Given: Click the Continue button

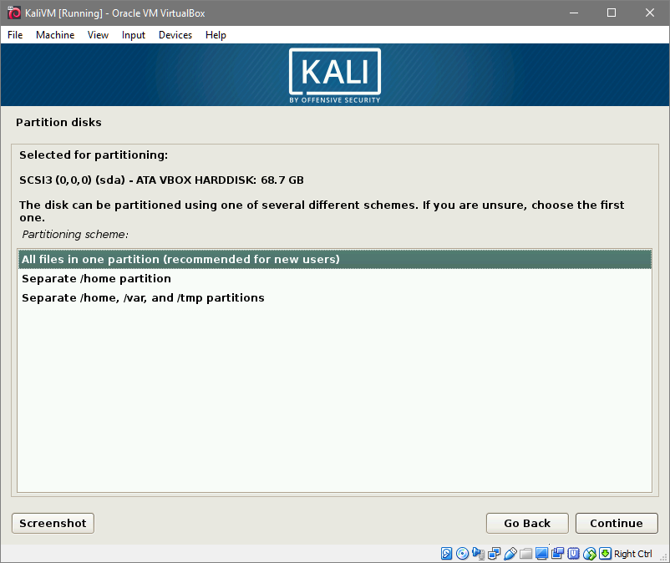Looking at the screenshot, I should [x=617, y=523].
